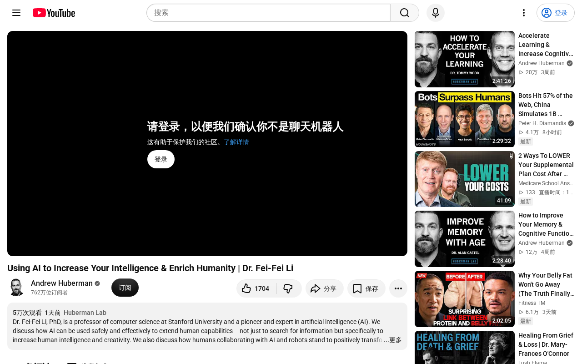Click the 5万次观看 view count text
Viewport: 582px width, 364px height.
coord(27,313)
